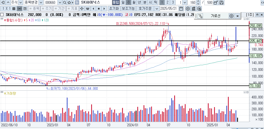Click the = 주기 sync button
264x129 pixels.
coord(47,9)
